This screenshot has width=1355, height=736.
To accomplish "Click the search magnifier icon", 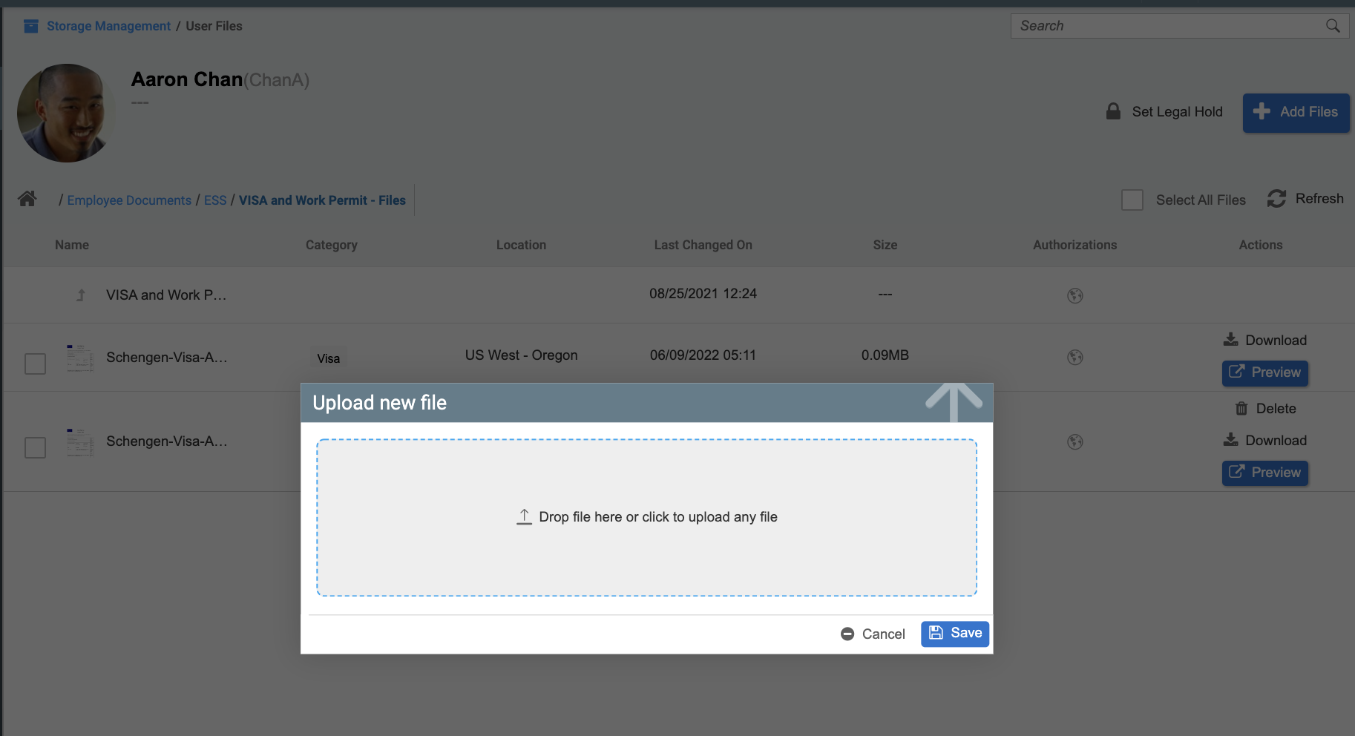I will click(x=1333, y=26).
